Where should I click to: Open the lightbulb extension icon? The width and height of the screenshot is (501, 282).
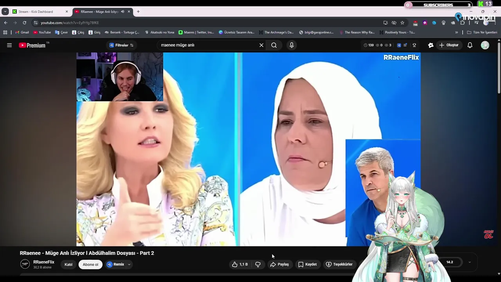(443, 23)
